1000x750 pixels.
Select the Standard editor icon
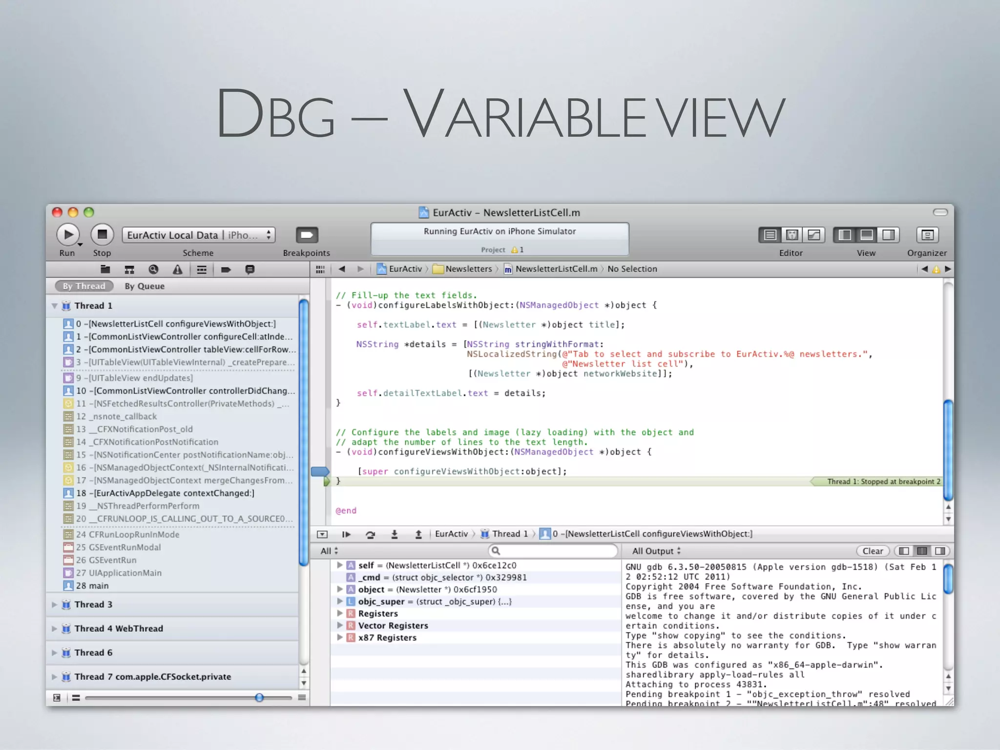tap(770, 235)
